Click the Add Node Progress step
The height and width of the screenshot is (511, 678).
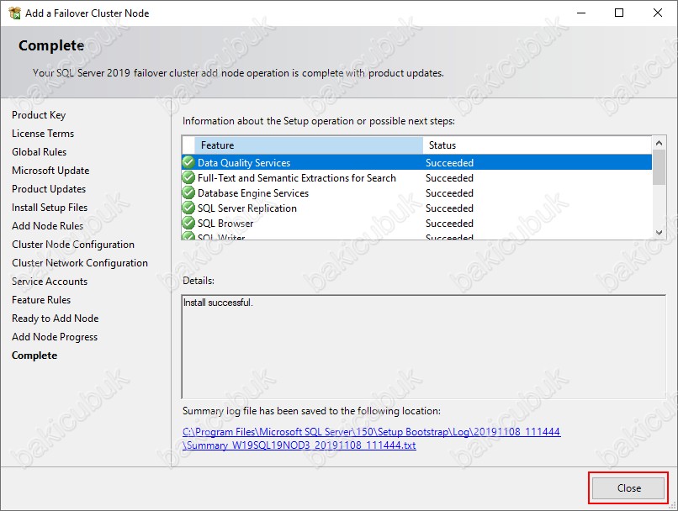coord(55,337)
